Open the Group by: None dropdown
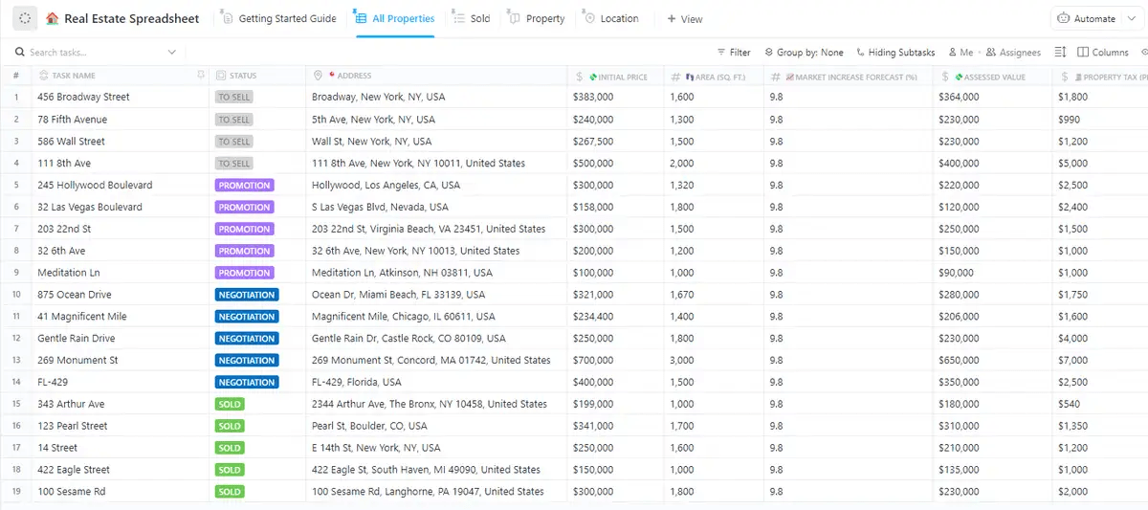The height and width of the screenshot is (510, 1148). pos(805,53)
